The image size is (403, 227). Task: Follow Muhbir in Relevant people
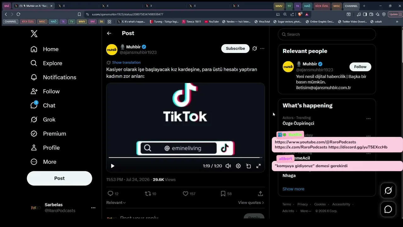(360, 67)
